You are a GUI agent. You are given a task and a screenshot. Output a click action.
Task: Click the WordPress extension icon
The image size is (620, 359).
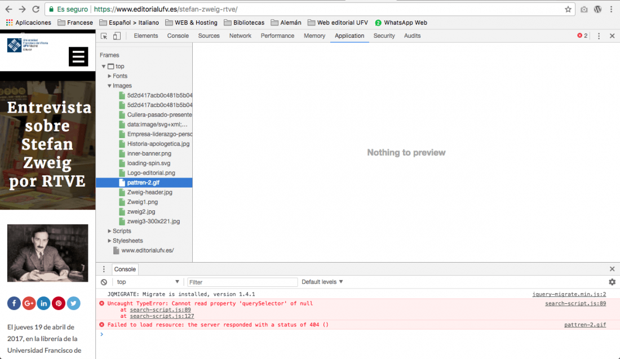[x=597, y=9]
